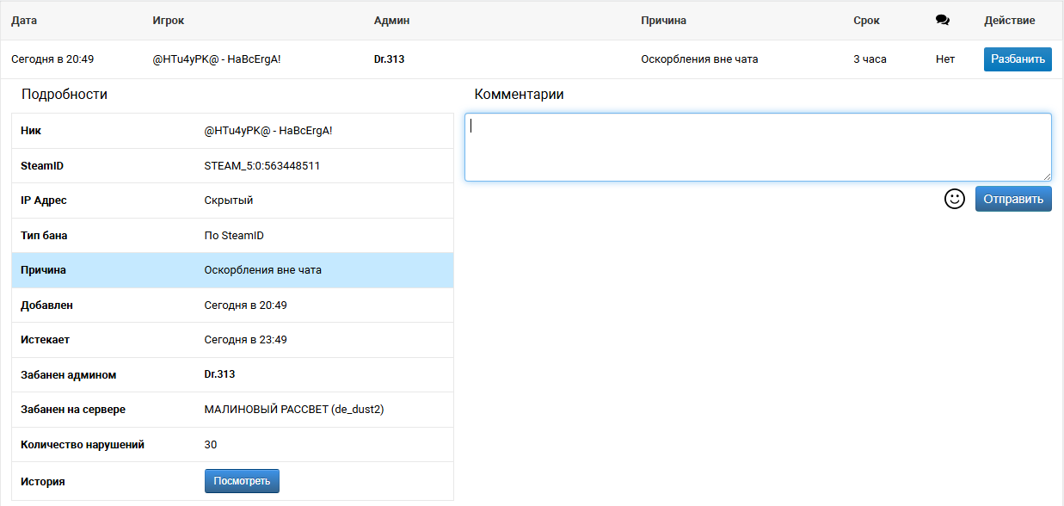This screenshot has height=506, width=1064.
Task: Open admin Dr.313 in ban row
Action: tap(389, 59)
